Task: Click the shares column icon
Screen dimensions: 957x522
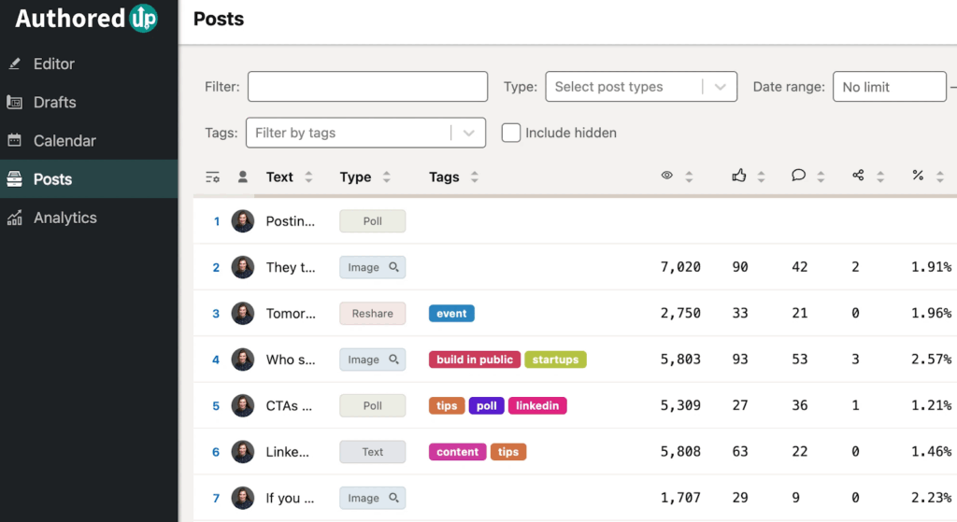Action: 859,176
